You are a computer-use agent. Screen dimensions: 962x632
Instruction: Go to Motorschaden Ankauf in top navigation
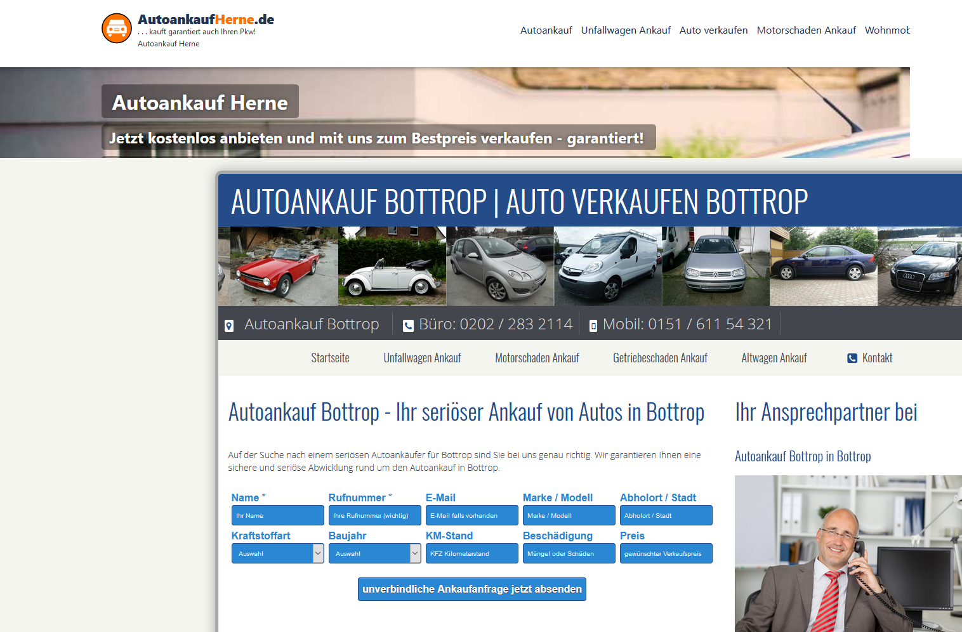pyautogui.click(x=806, y=30)
